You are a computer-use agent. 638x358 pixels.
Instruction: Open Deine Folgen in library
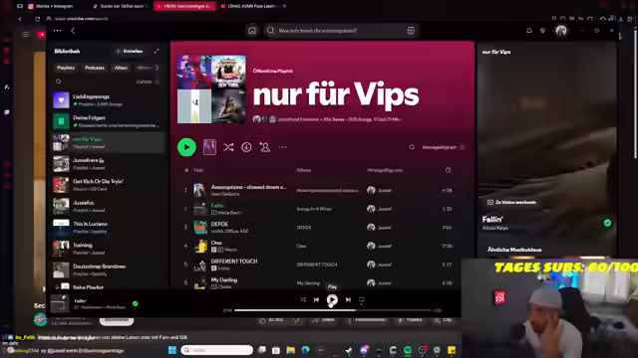point(108,121)
